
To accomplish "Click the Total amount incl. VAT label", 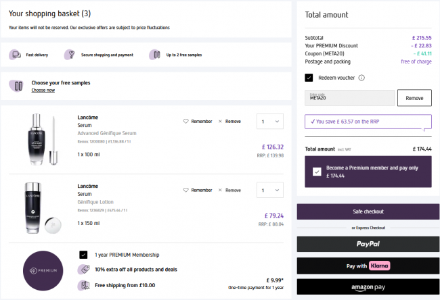I will 328,149.
